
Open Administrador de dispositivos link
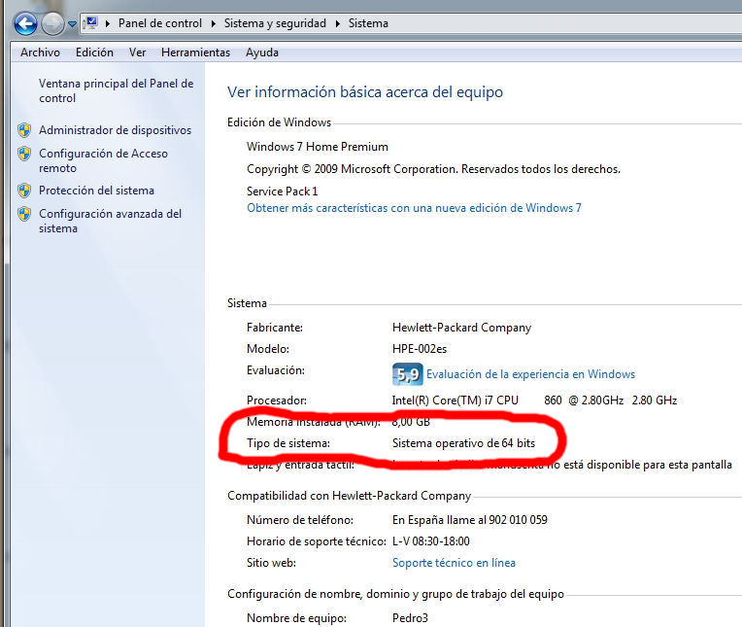click(115, 130)
